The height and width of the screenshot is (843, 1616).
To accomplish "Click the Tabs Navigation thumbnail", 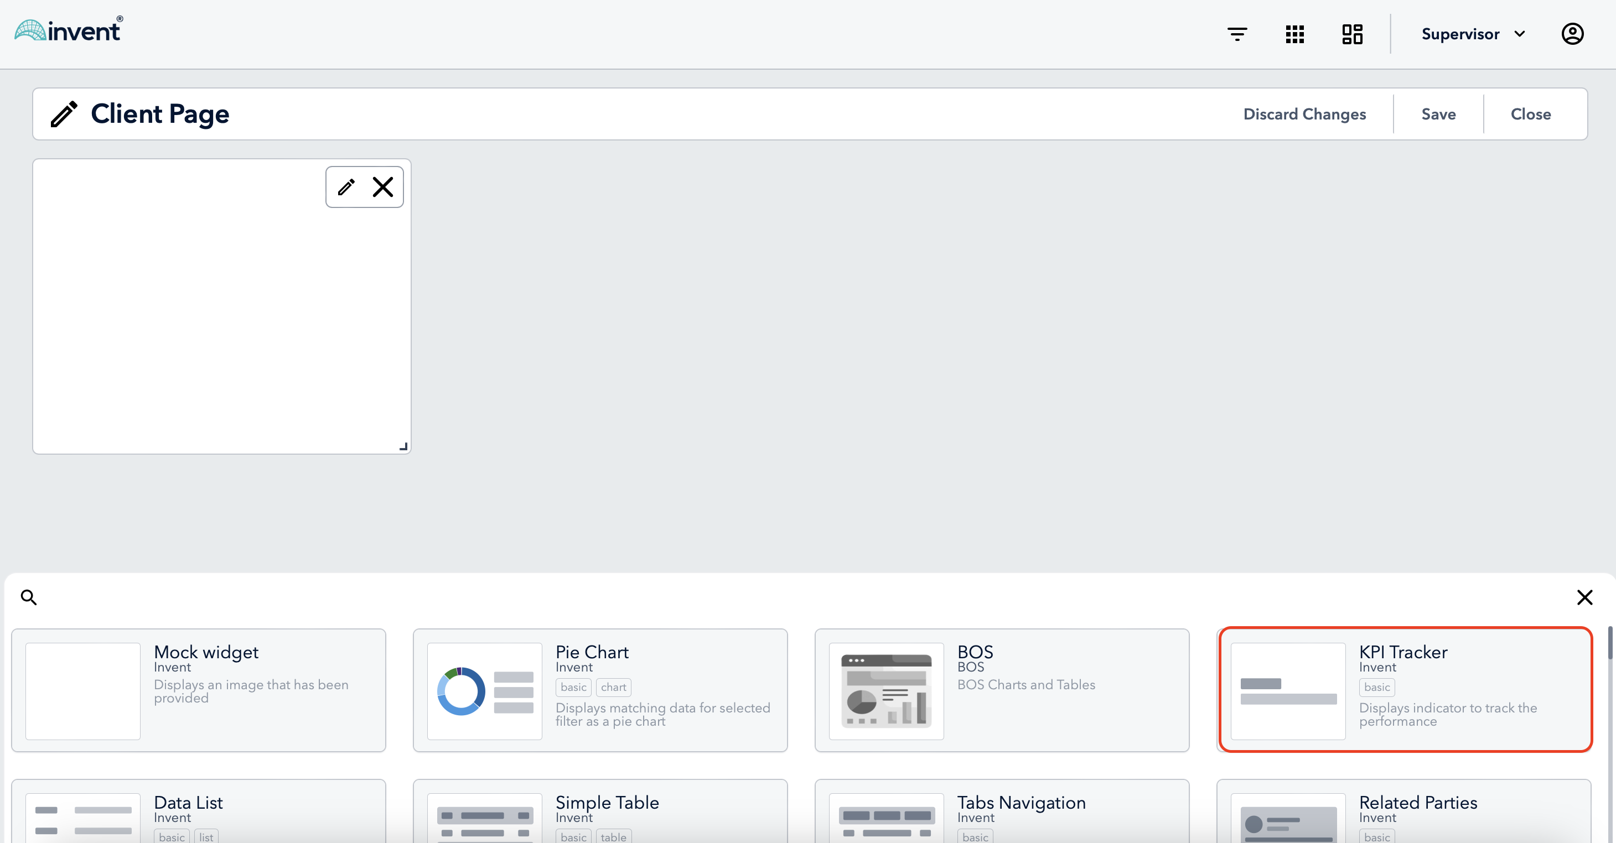I will (886, 818).
